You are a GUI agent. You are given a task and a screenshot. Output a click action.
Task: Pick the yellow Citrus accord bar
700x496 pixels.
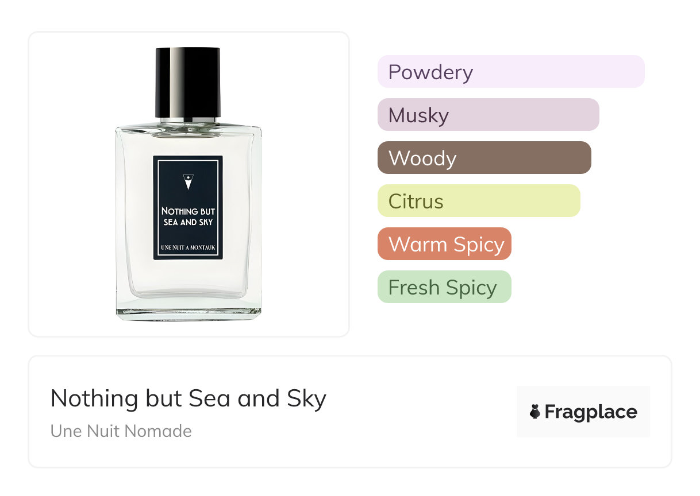click(479, 201)
